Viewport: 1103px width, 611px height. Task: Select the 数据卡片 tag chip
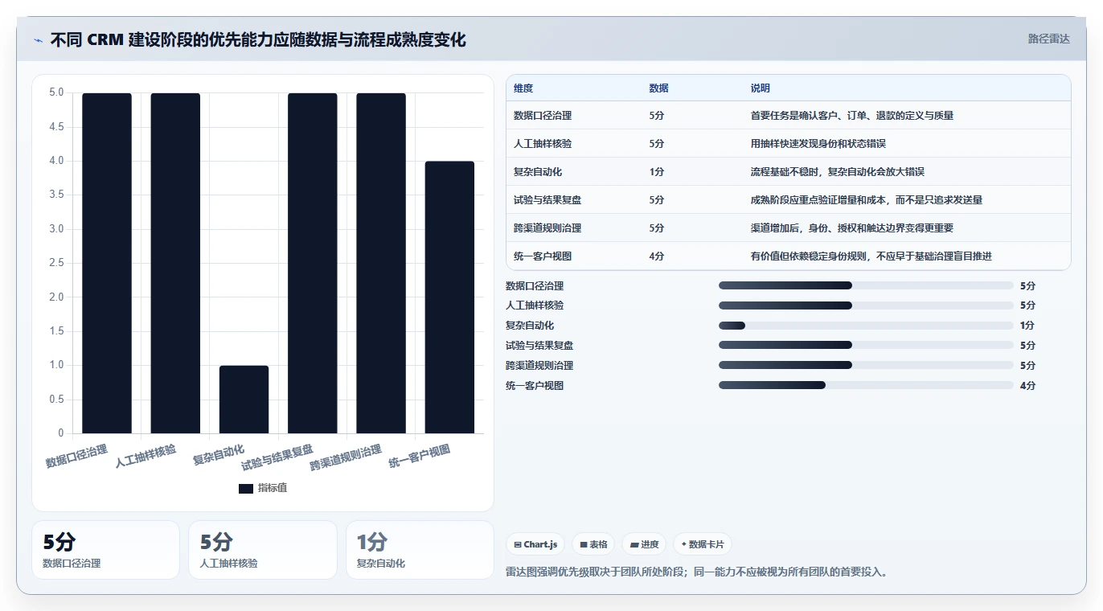(703, 544)
